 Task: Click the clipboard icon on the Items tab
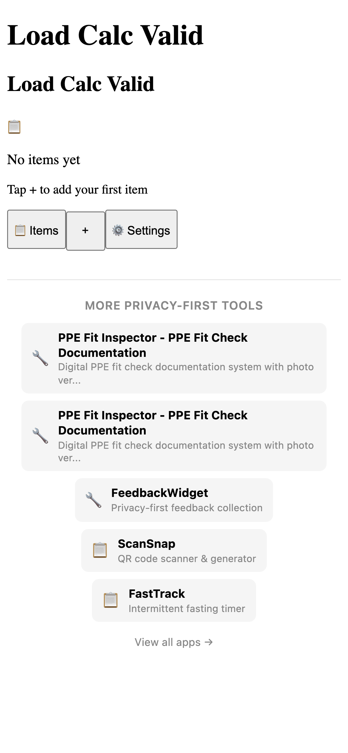click(x=20, y=230)
